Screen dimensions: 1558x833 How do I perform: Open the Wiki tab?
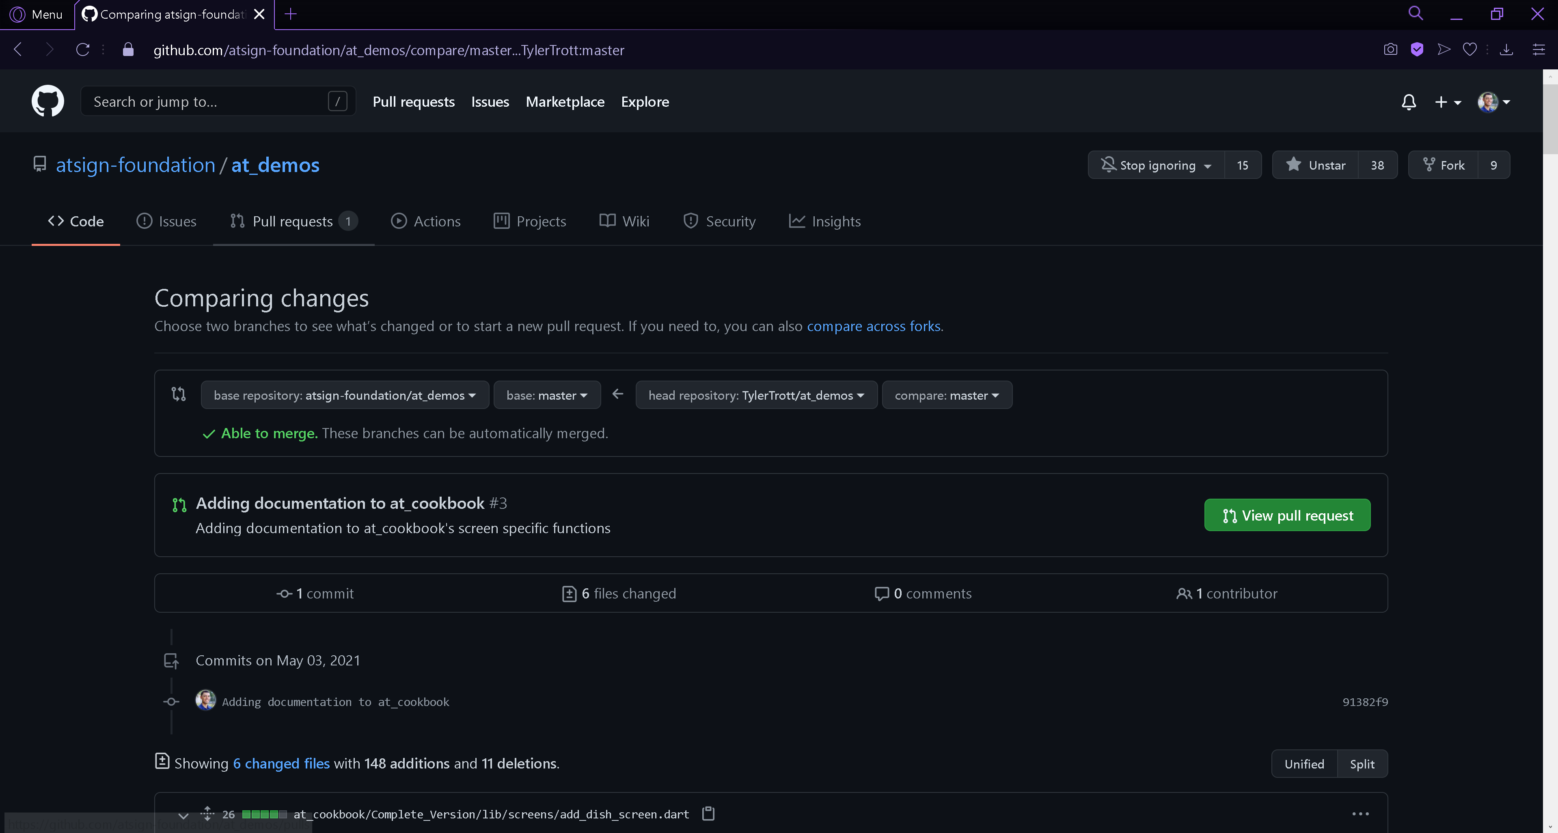tap(624, 221)
